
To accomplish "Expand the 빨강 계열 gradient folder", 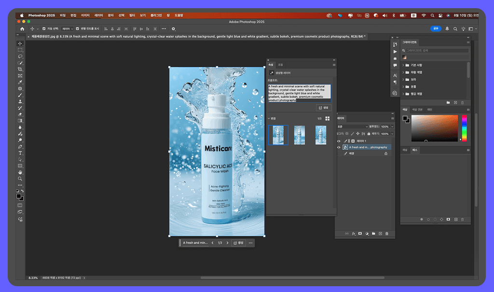I will [x=403, y=94].
